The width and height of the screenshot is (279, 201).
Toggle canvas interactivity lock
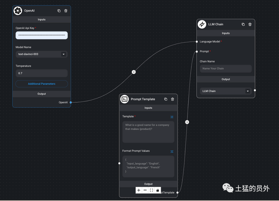[158, 190]
